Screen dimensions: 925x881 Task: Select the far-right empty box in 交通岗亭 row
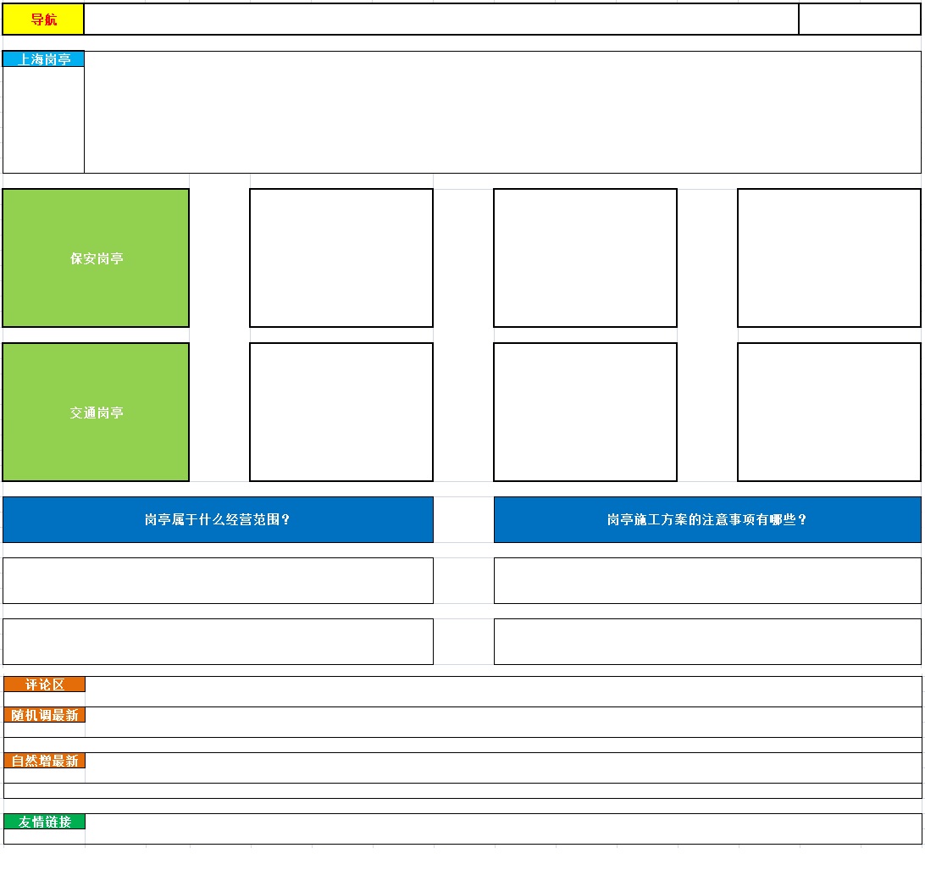828,413
